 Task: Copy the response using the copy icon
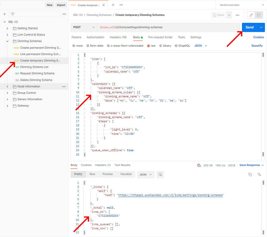click(x=250, y=174)
